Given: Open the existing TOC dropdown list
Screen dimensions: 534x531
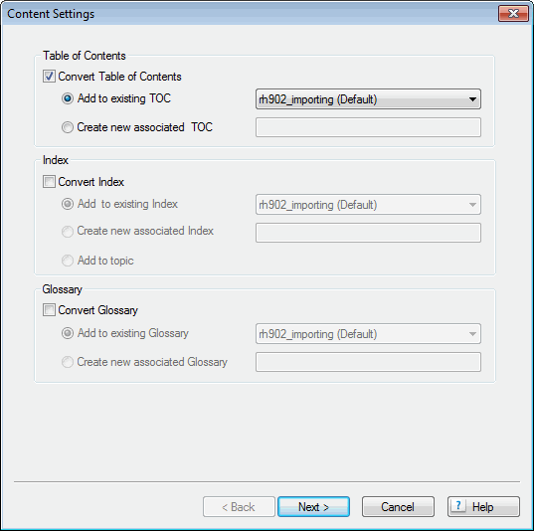Looking at the screenshot, I should pyautogui.click(x=368, y=99).
